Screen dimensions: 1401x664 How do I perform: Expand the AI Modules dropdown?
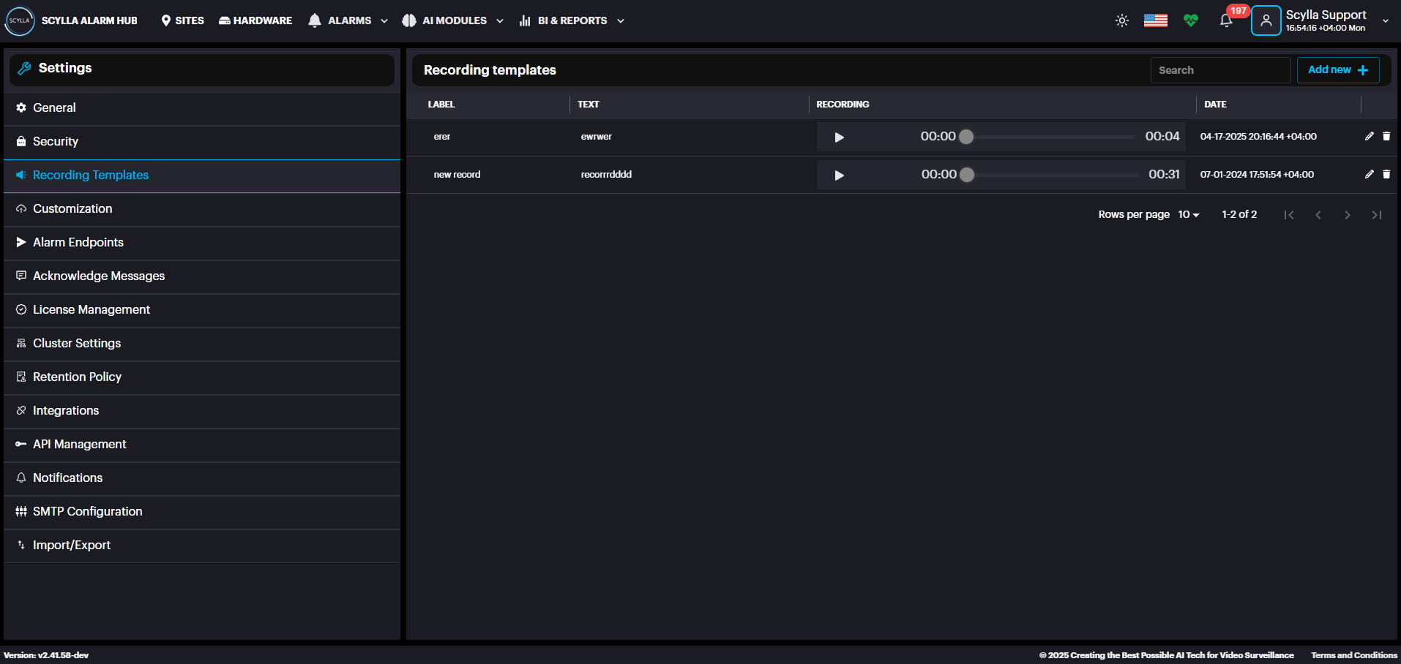453,20
